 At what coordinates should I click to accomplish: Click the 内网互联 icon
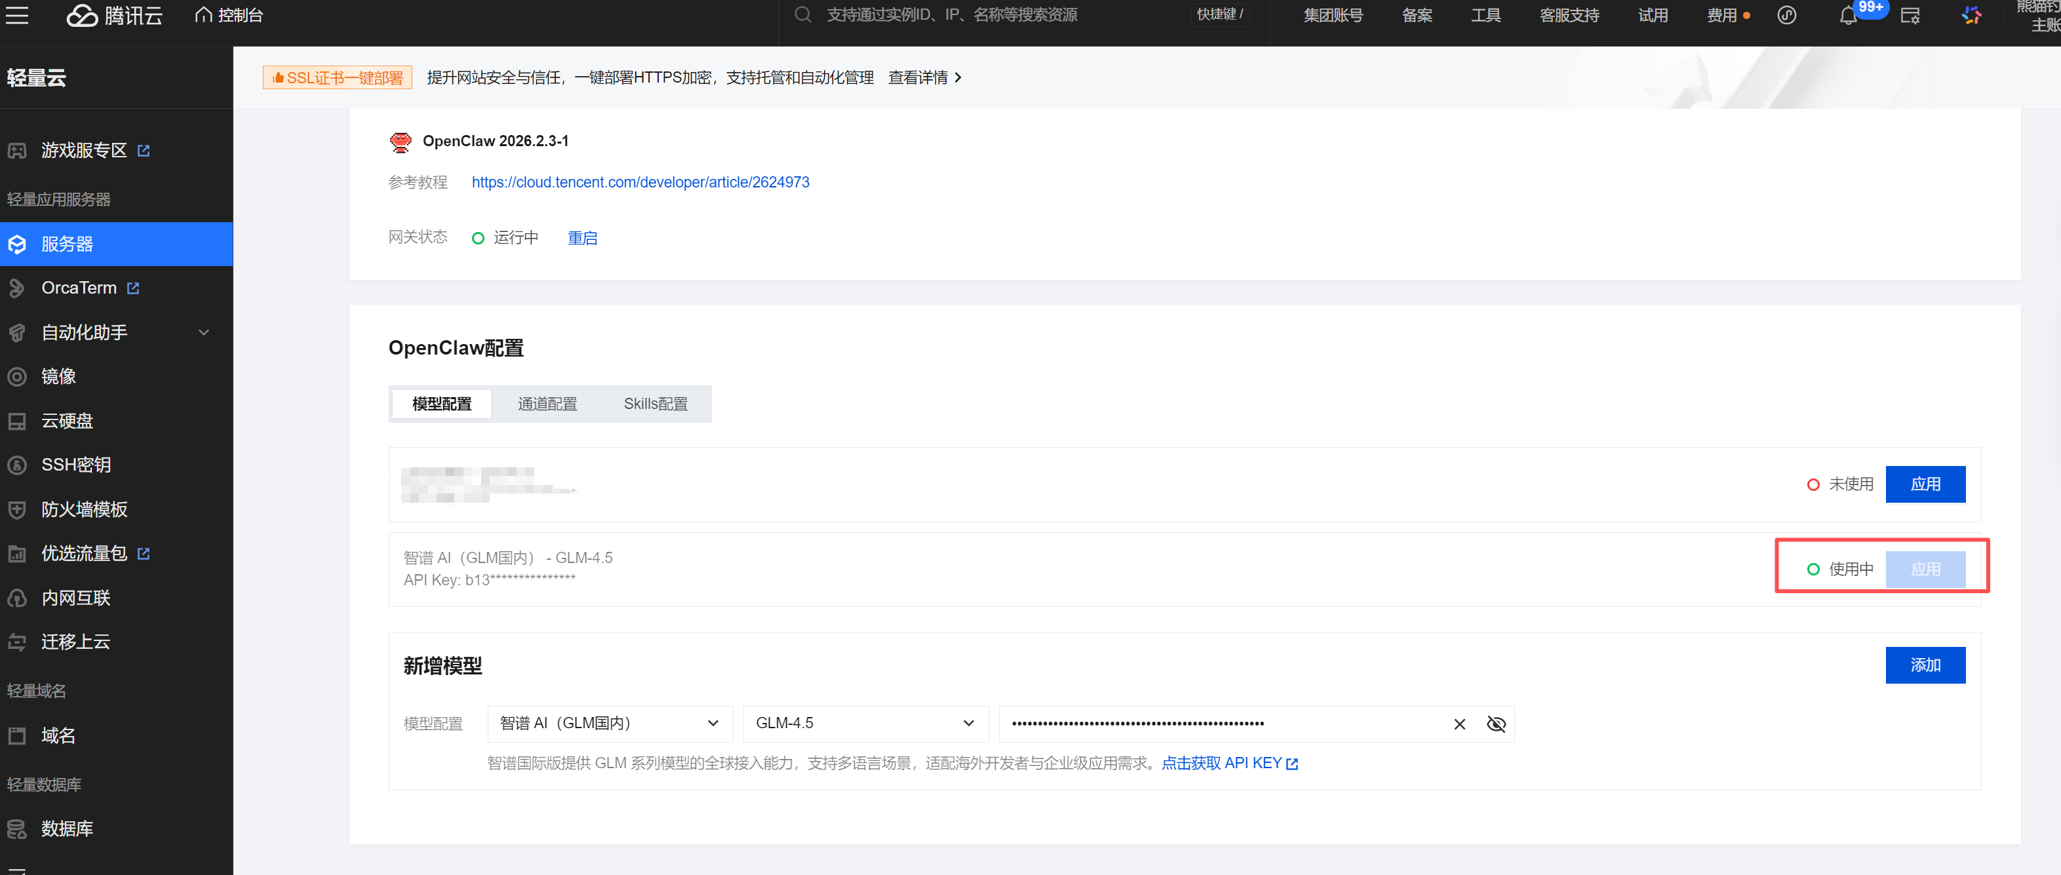click(x=17, y=598)
